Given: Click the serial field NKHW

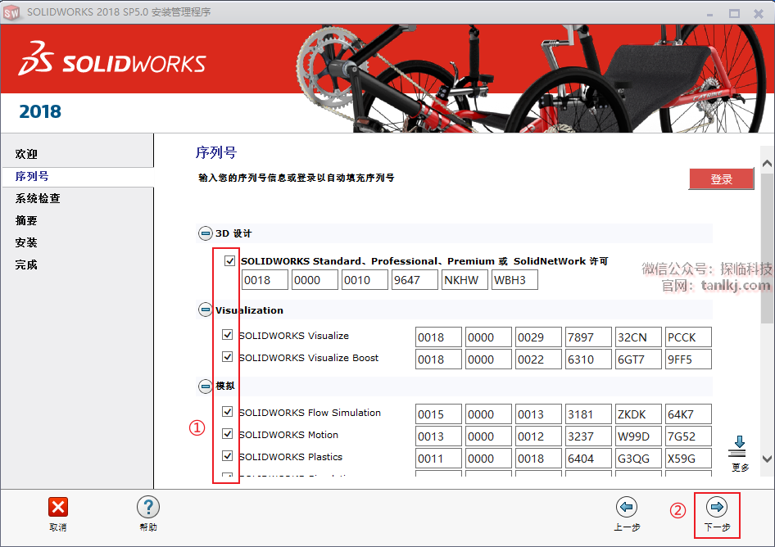Looking at the screenshot, I should 465,280.
